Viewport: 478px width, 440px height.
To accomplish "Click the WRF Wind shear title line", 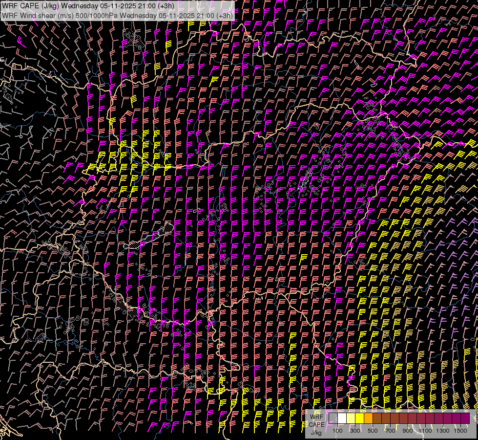I will click(x=117, y=15).
